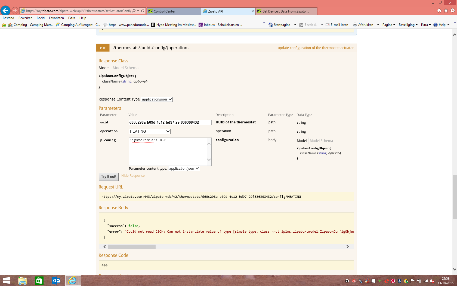Click the Hide Response link
This screenshot has width=457, height=286.
click(x=133, y=176)
